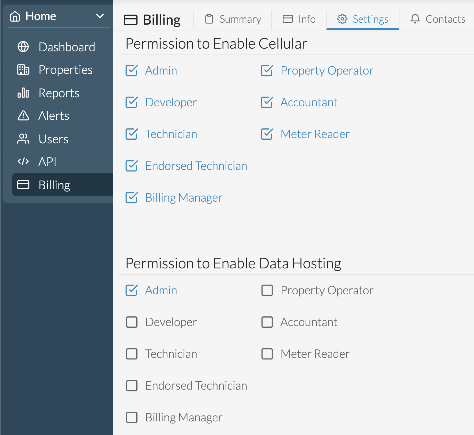Click the people icon for Users
Viewport: 474px width, 435px height.
(23, 139)
